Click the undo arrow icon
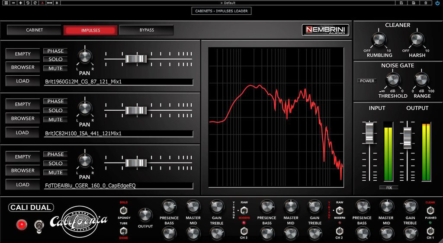 [28, 3]
